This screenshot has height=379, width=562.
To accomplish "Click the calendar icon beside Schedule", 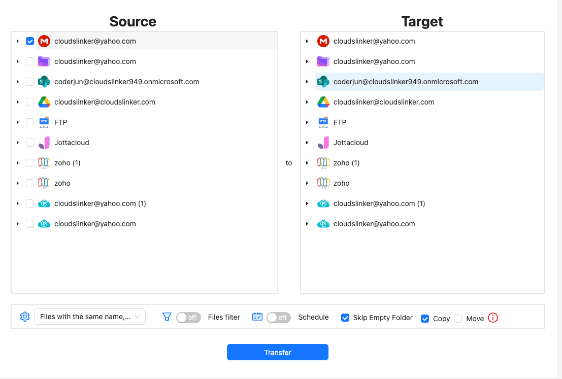I will pyautogui.click(x=257, y=317).
